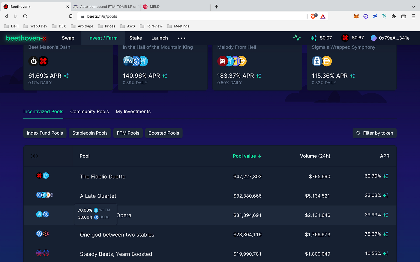
Task: Click the A Late Quartet token icons
Action: point(45,195)
